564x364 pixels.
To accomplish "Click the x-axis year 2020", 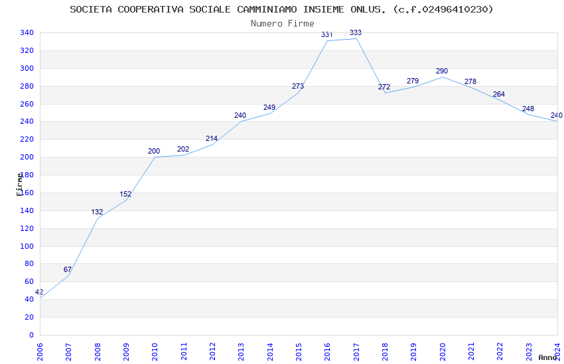I will click(x=443, y=351).
